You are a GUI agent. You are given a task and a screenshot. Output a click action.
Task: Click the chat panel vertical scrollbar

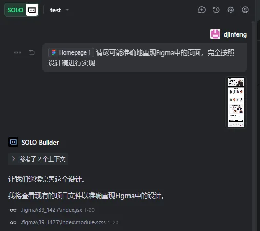(x=253, y=126)
